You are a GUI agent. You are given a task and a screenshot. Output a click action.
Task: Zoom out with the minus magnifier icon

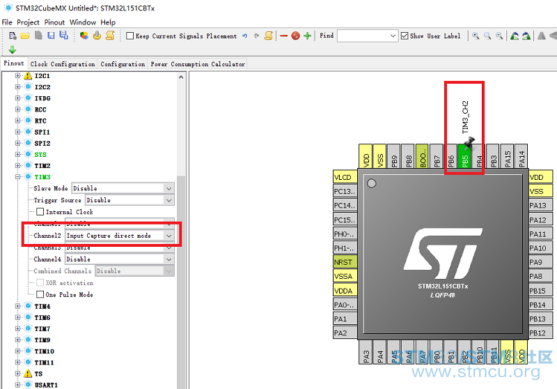pyautogui.click(x=499, y=36)
